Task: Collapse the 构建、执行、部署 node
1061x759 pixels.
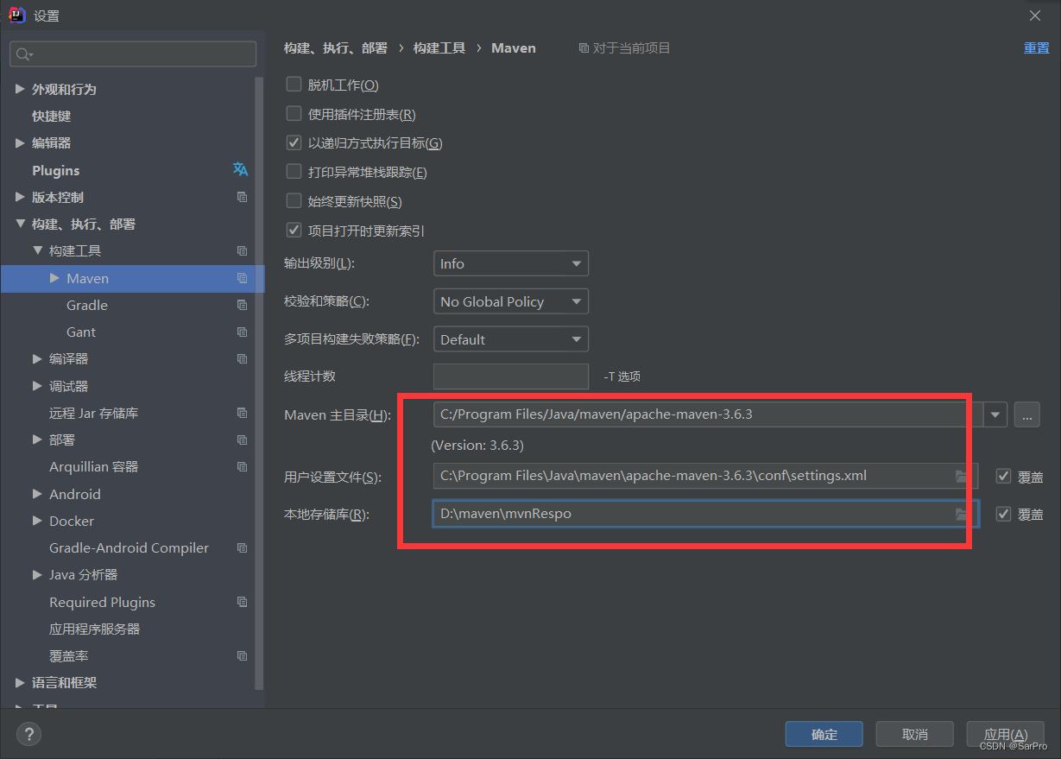Action: pyautogui.click(x=20, y=224)
